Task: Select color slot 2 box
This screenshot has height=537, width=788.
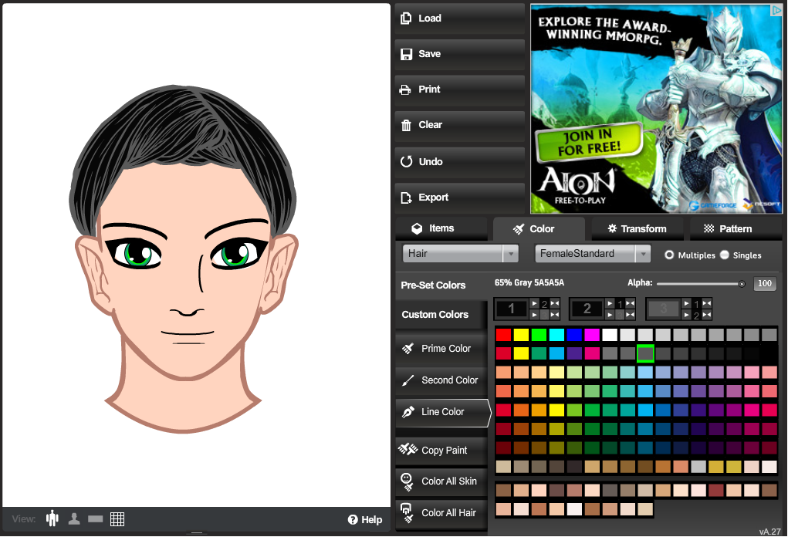Action: (587, 309)
